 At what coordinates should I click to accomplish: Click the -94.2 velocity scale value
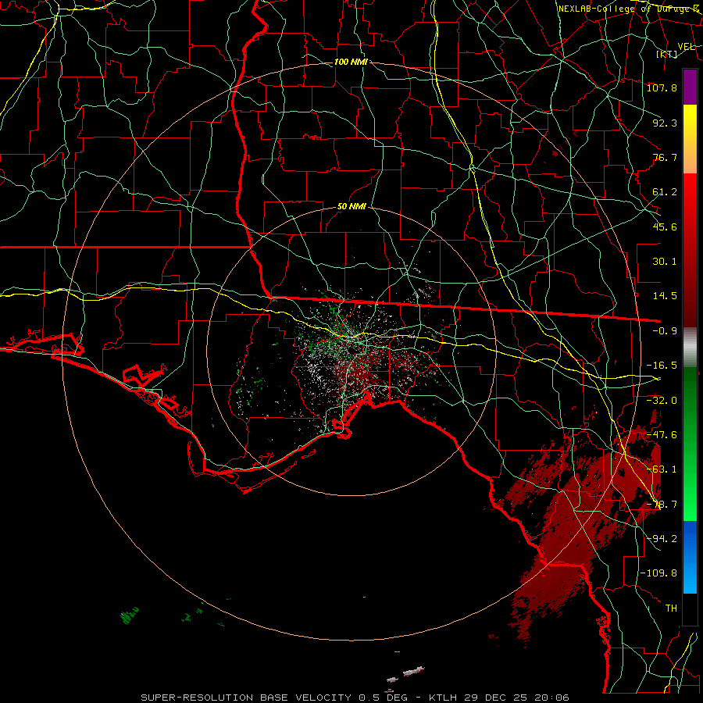tap(662, 539)
